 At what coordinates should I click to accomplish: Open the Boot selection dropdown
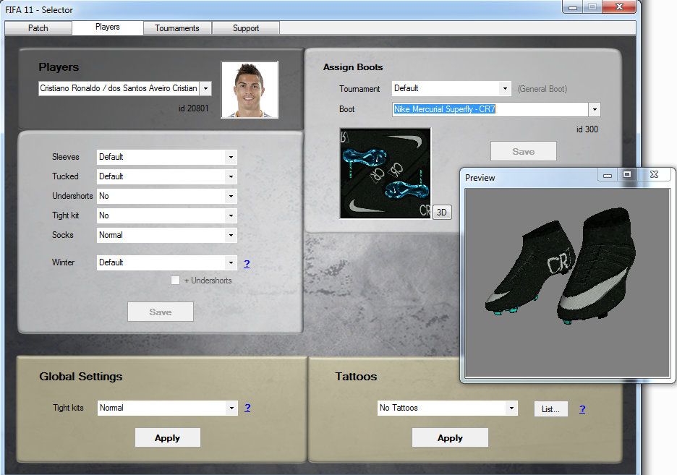pyautogui.click(x=595, y=110)
